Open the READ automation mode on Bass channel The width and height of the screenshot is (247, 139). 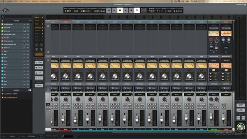pyautogui.click(x=66, y=95)
